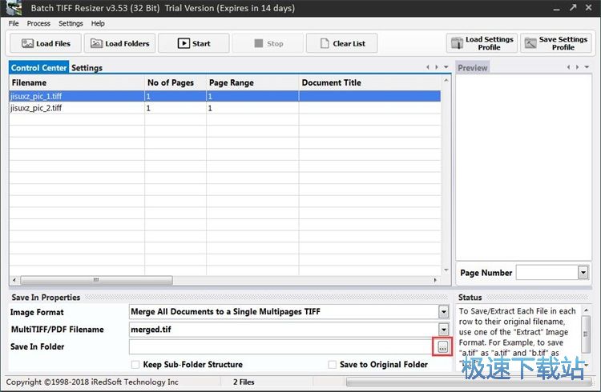Open the Help menu
601x392 pixels.
tap(98, 23)
